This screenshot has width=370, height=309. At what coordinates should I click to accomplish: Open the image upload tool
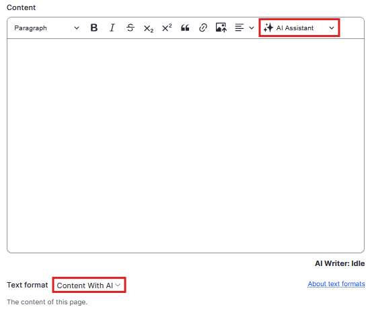221,28
